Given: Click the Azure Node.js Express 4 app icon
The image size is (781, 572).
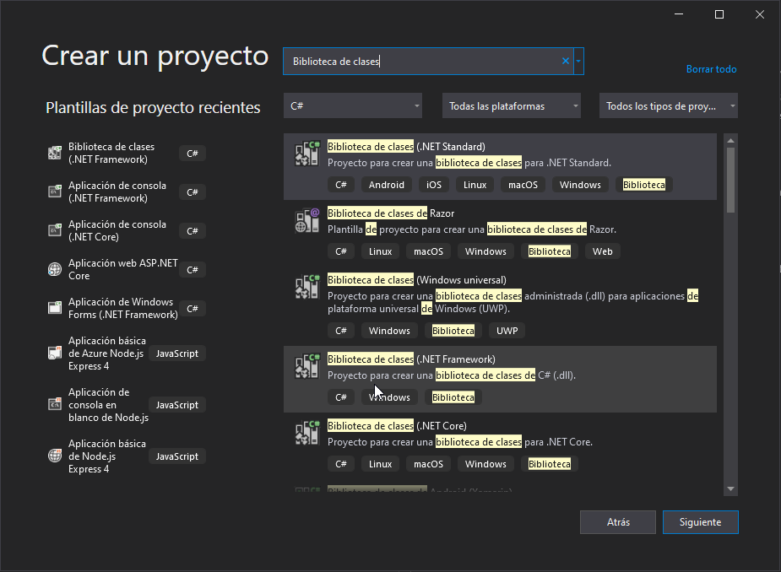Looking at the screenshot, I should coord(54,353).
